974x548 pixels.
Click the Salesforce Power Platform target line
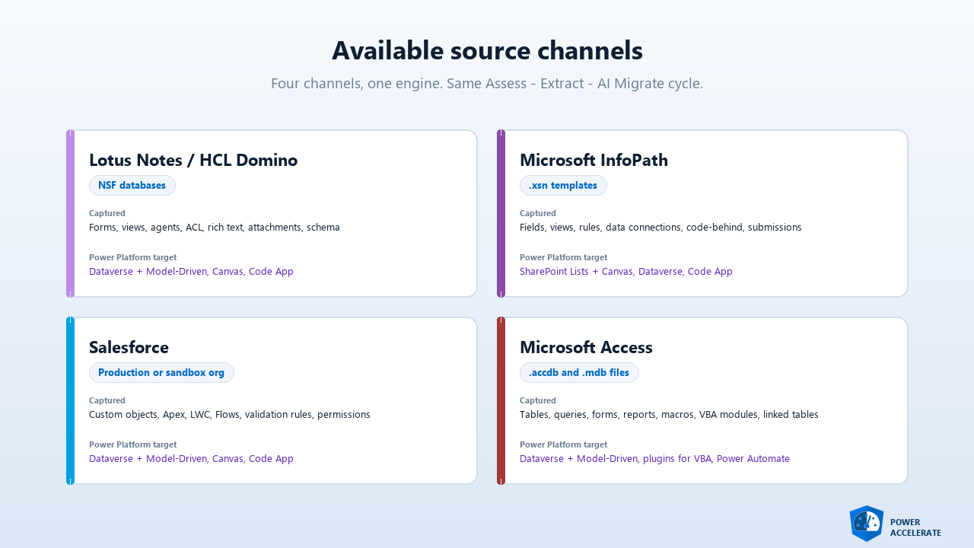(191, 459)
